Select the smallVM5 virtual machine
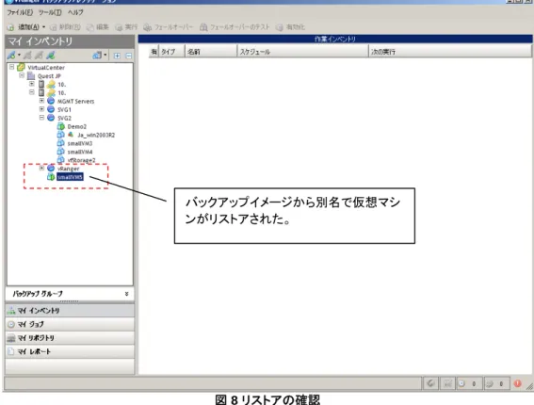The width and height of the screenshot is (534, 405). click(70, 177)
